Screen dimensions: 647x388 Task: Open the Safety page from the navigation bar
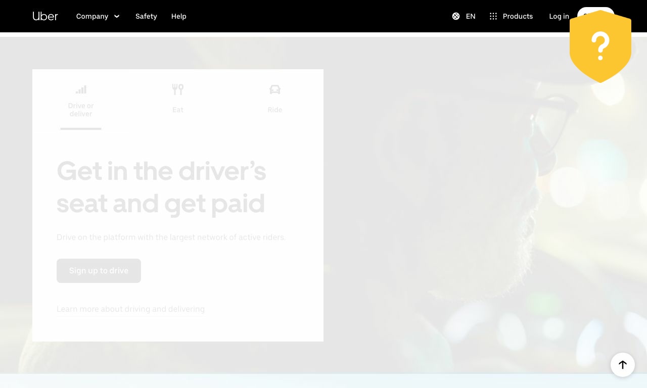coord(146,16)
